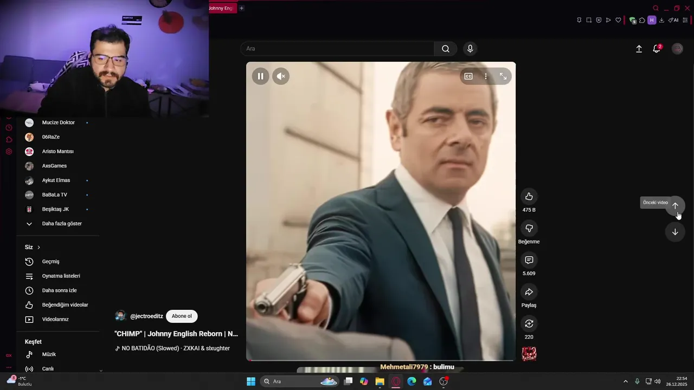Image resolution: width=694 pixels, height=390 pixels.
Task: Open the sound thumbnail beside the Short
Action: click(529, 354)
